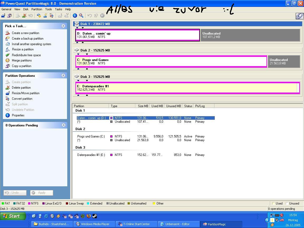Click the Copy partition toolbar icon

(9, 16)
